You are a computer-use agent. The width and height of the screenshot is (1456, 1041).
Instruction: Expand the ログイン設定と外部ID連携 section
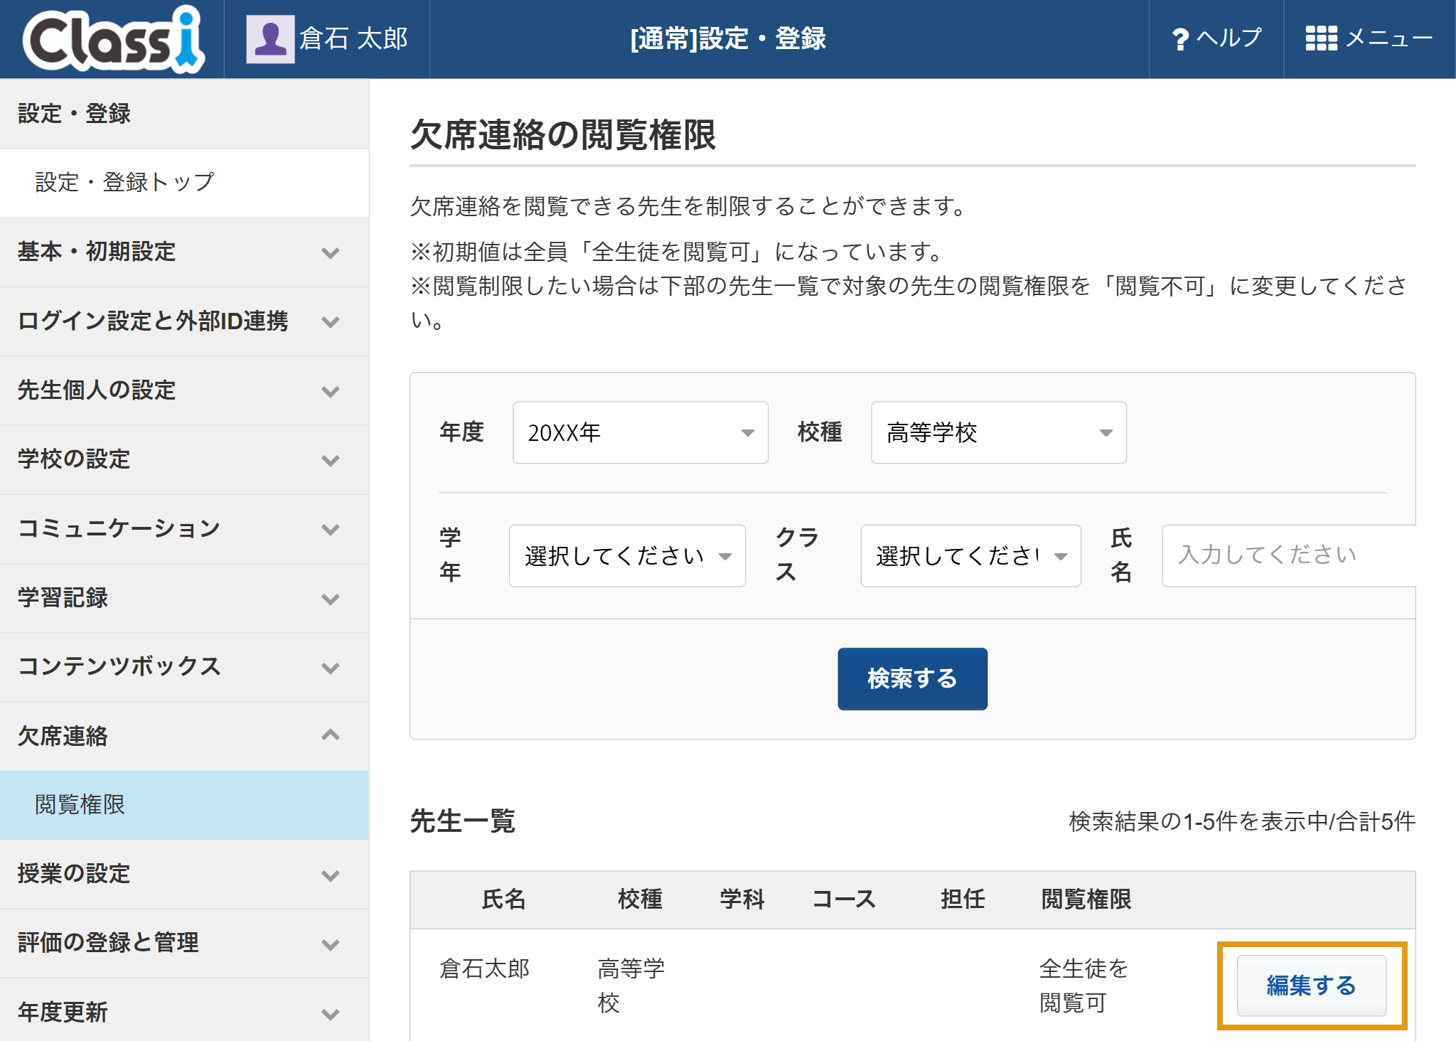pos(185,321)
